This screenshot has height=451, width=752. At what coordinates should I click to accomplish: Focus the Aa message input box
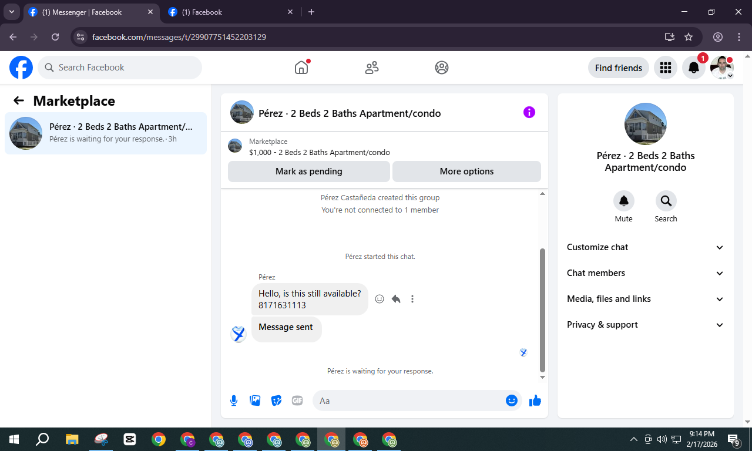tap(409, 400)
